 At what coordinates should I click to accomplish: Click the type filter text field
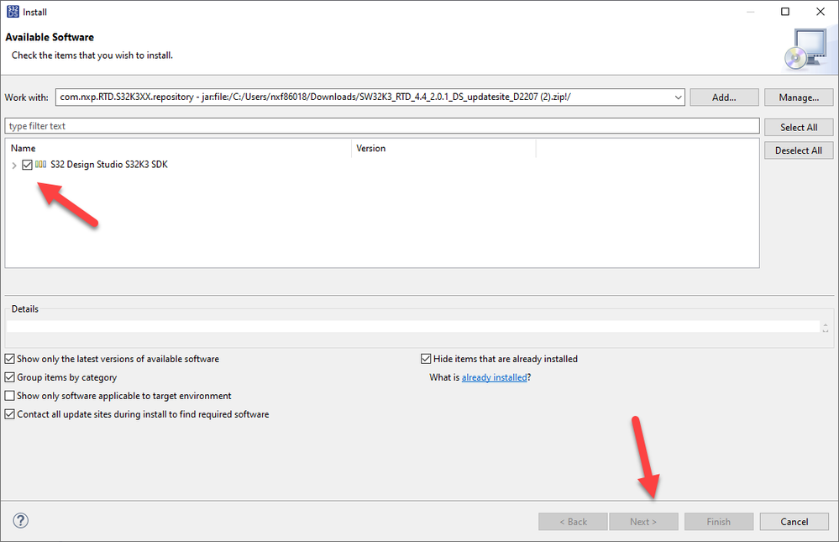(382, 126)
